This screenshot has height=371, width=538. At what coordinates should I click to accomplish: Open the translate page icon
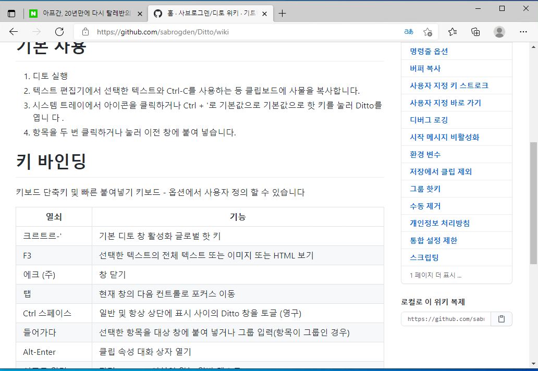pos(409,32)
